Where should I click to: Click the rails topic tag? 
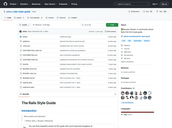tap(129, 41)
